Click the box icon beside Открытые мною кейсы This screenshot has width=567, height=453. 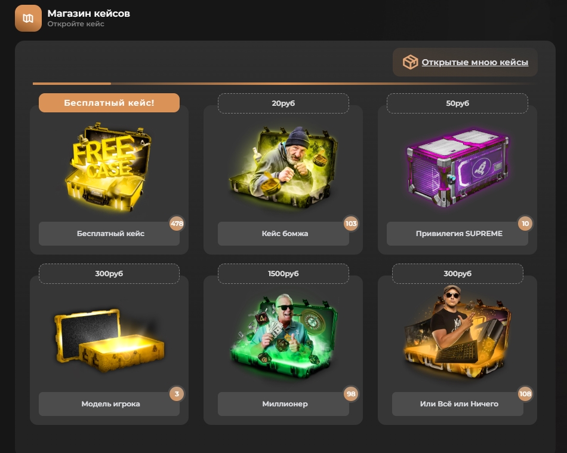pyautogui.click(x=411, y=62)
